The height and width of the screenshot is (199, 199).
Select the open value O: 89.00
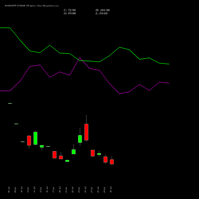click(70, 14)
